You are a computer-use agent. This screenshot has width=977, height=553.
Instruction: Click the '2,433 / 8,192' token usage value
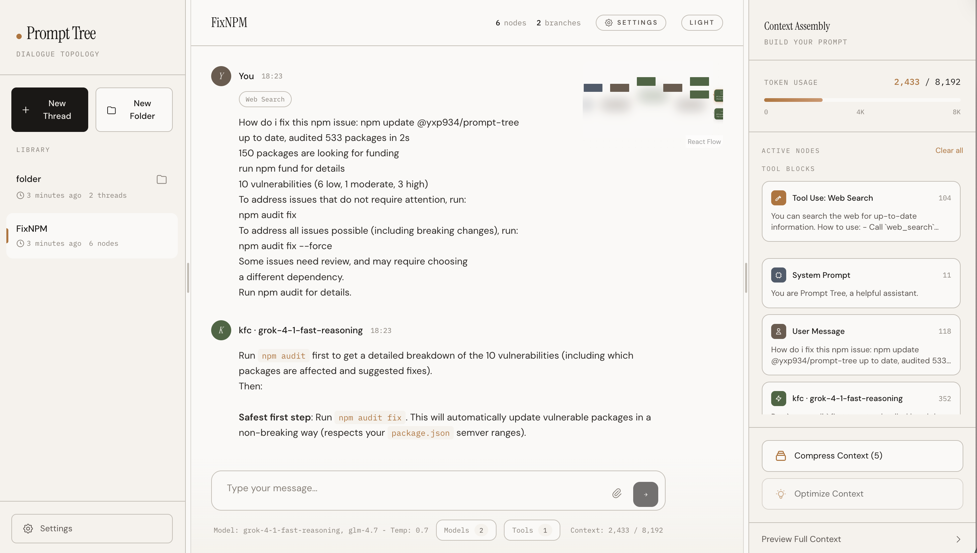point(927,82)
